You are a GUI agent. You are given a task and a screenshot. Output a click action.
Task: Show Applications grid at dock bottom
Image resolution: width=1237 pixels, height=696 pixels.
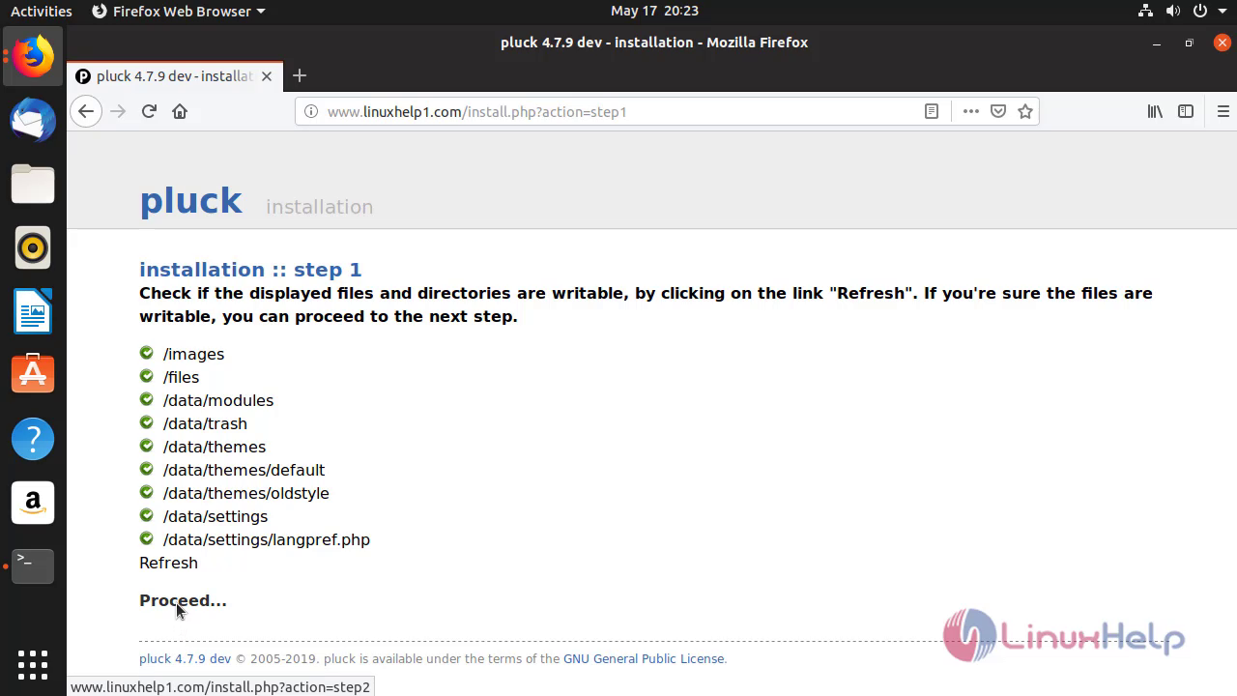[x=33, y=664]
